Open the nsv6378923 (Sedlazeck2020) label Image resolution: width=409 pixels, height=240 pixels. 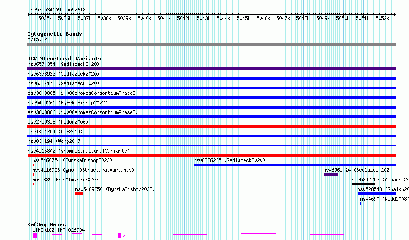[x=63, y=74]
